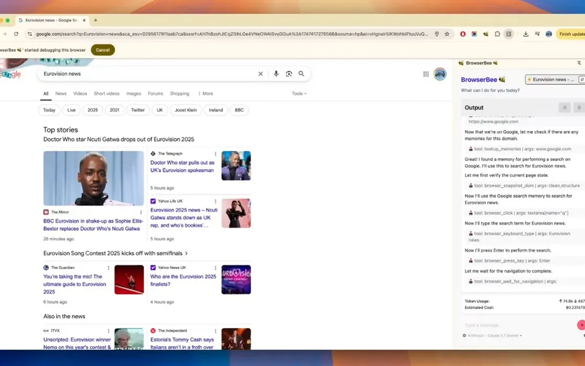
Task: Open Estonia's Tommy Cash article
Action: click(x=182, y=343)
